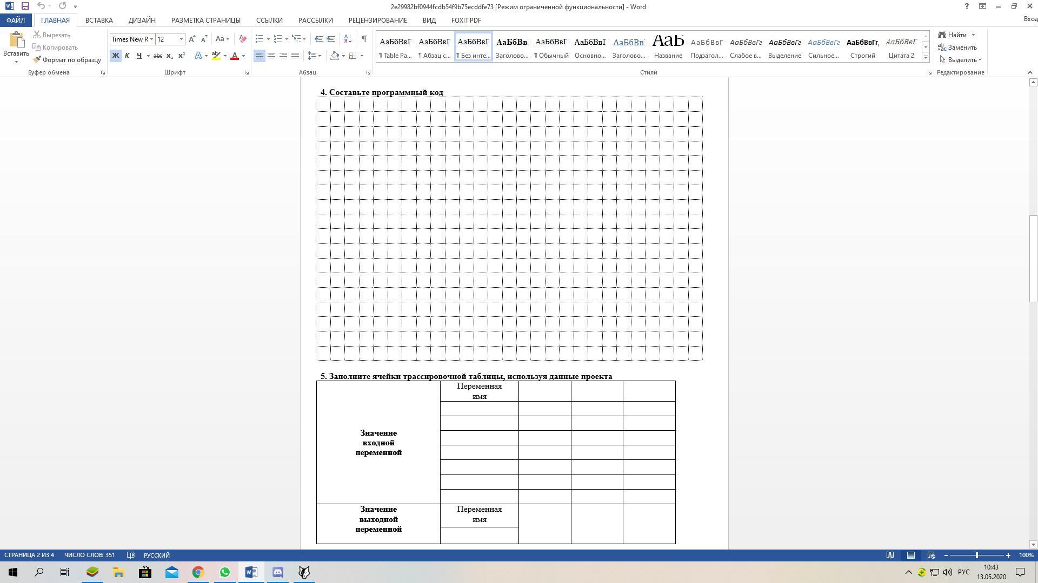
Task: Click the clear formatting eraser icon
Action: pos(243,39)
